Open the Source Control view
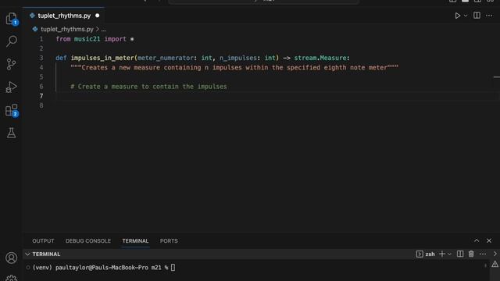The image size is (500, 281). point(12,64)
